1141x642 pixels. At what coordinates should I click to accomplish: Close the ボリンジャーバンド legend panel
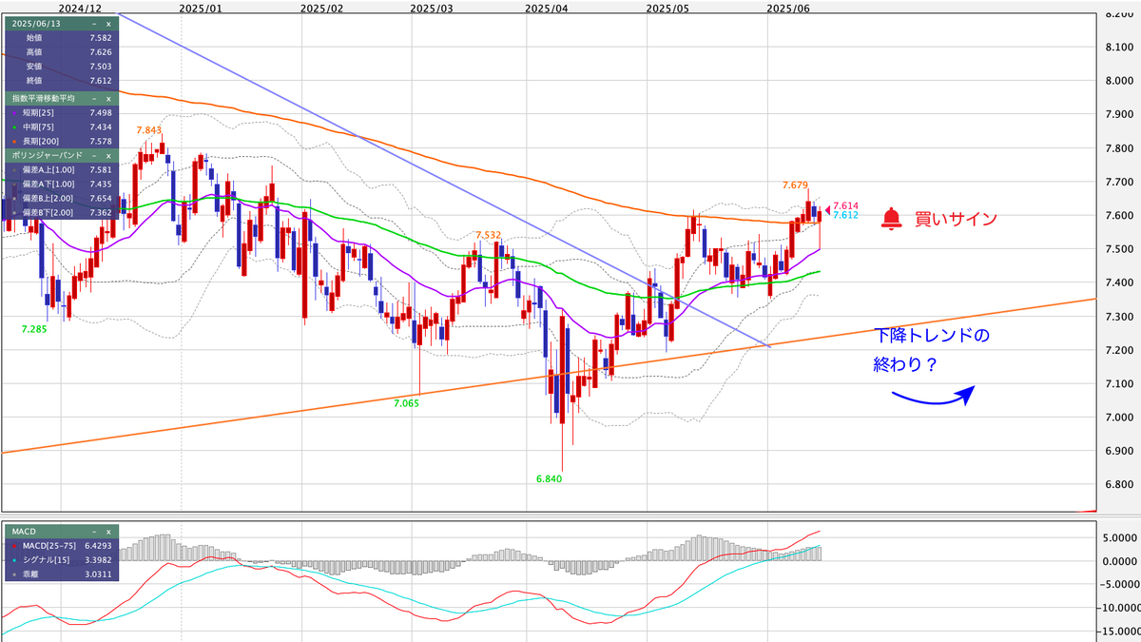pyautogui.click(x=107, y=154)
